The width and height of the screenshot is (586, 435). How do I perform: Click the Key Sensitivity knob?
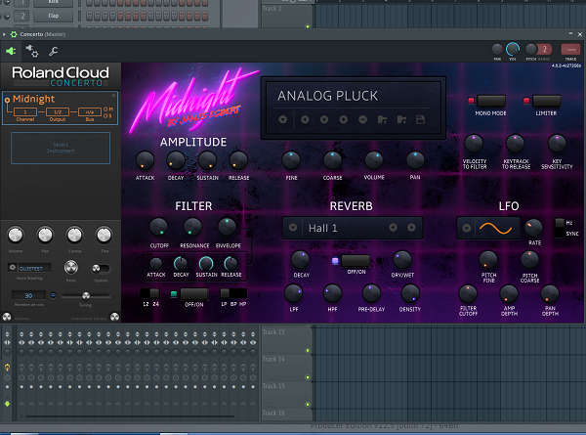click(x=557, y=144)
